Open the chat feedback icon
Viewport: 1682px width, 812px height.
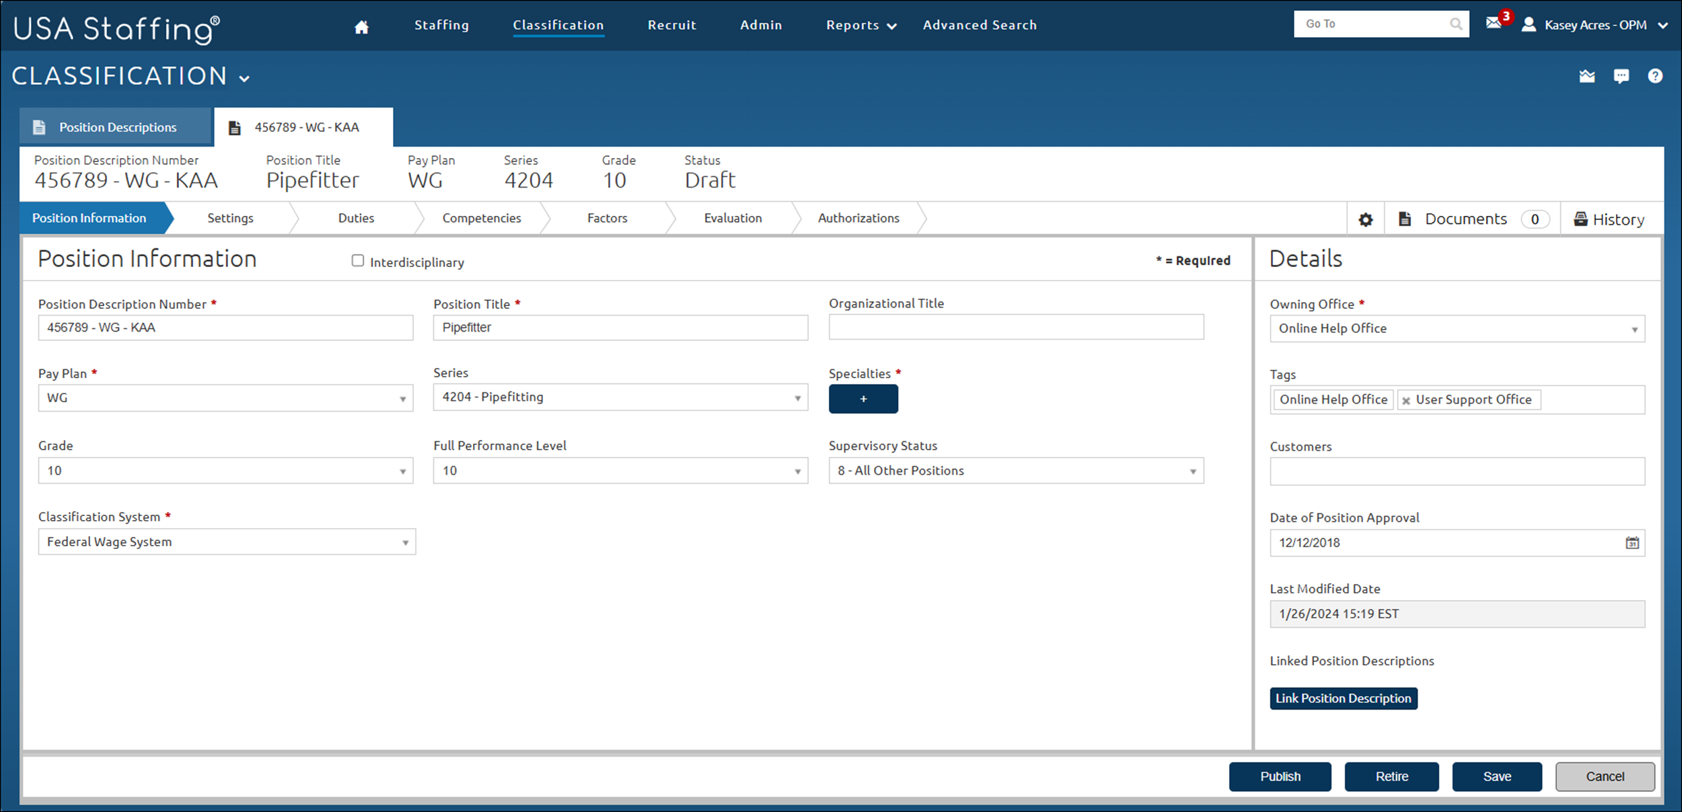[1621, 76]
